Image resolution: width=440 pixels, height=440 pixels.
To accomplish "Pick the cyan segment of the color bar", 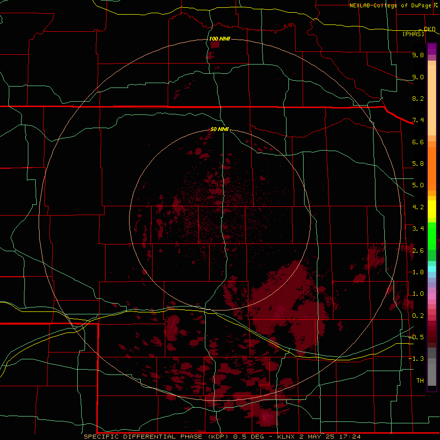I will click(x=432, y=269).
